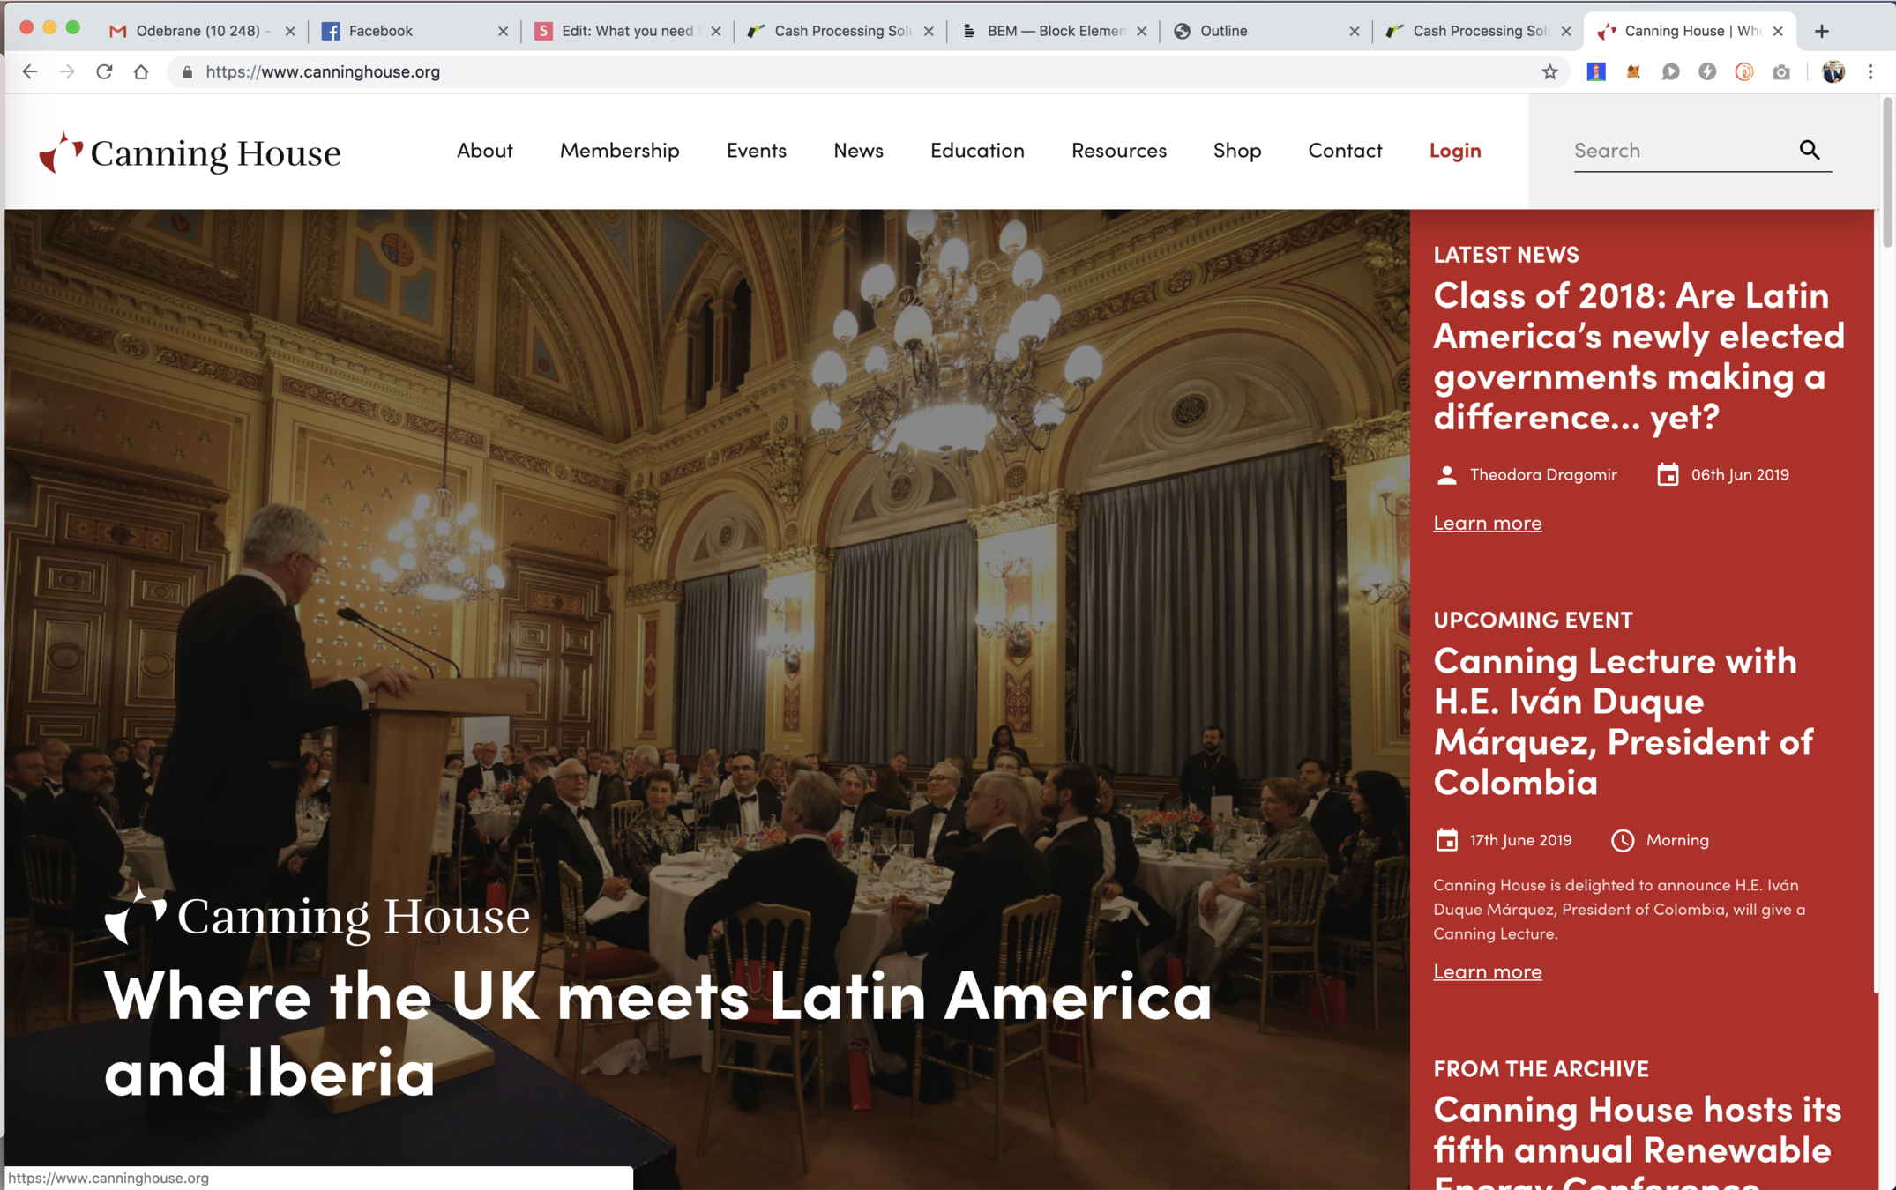Switch to the Outline tab
Viewport: 1896px width, 1190px height.
tap(1265, 31)
